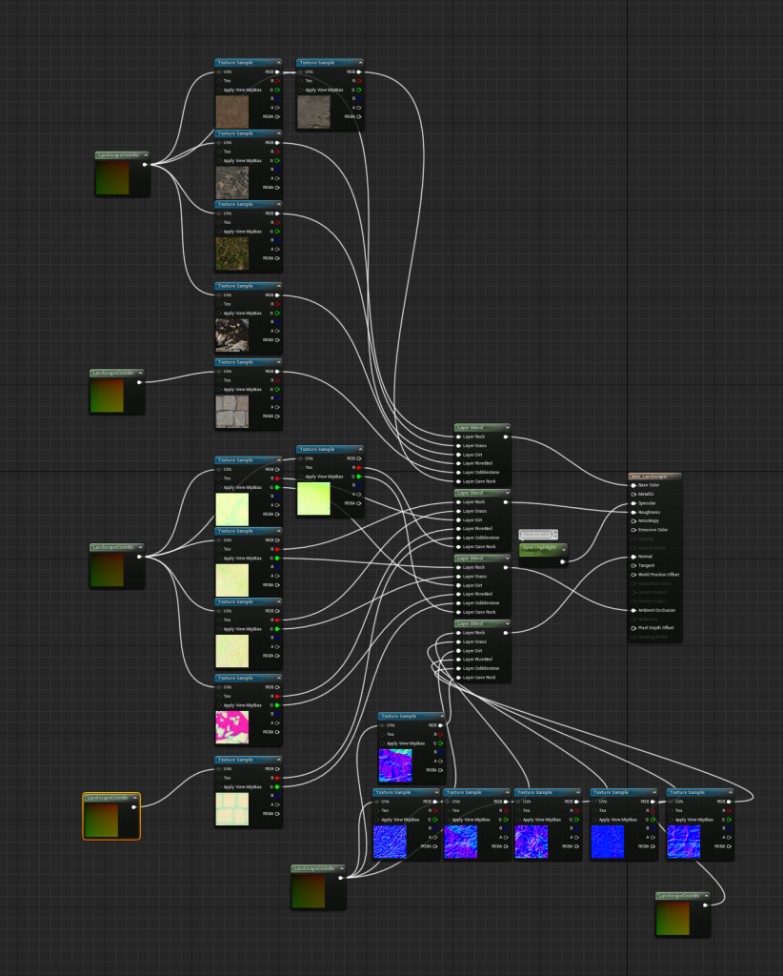Click the Specular input pin on Mat_Landscape
The image size is (783, 976).
pyautogui.click(x=634, y=503)
